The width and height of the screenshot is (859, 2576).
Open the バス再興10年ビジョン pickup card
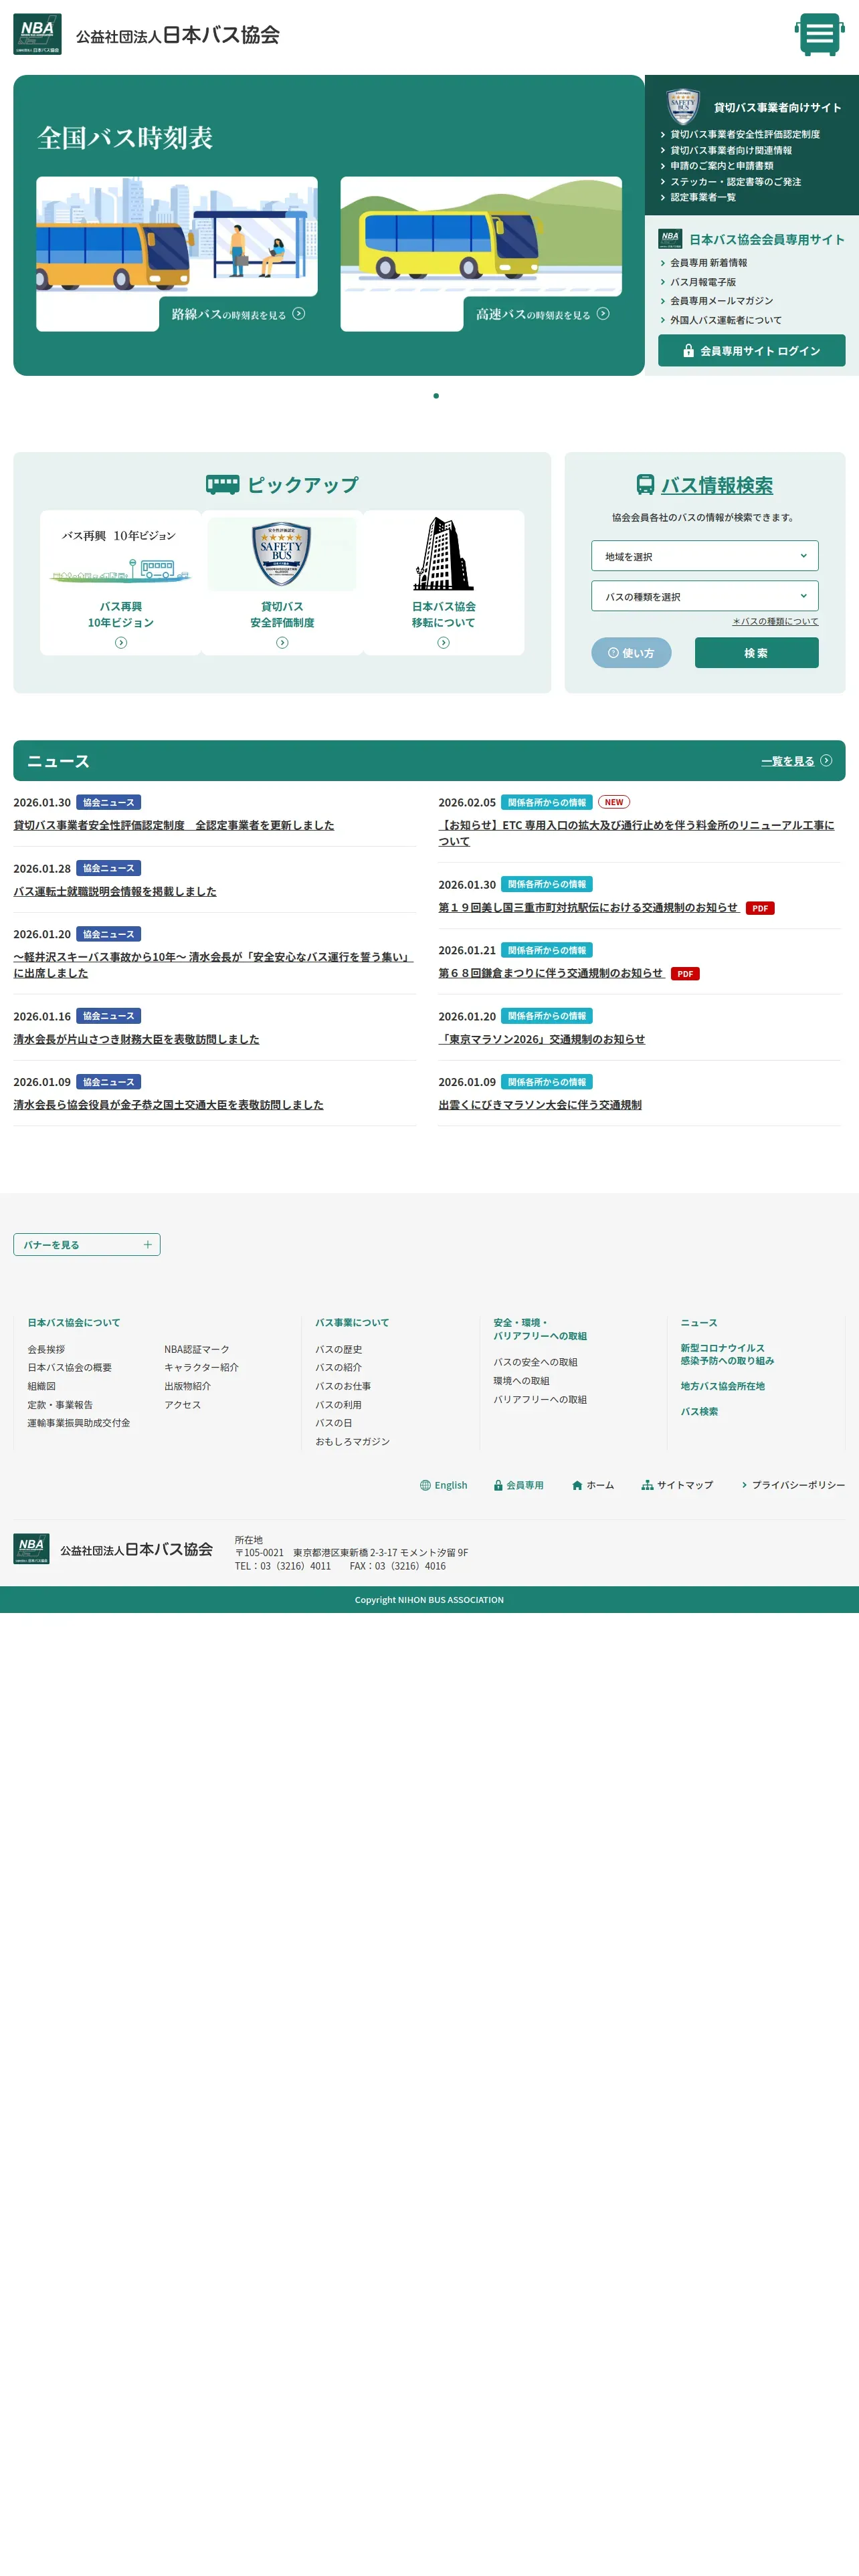tap(120, 583)
